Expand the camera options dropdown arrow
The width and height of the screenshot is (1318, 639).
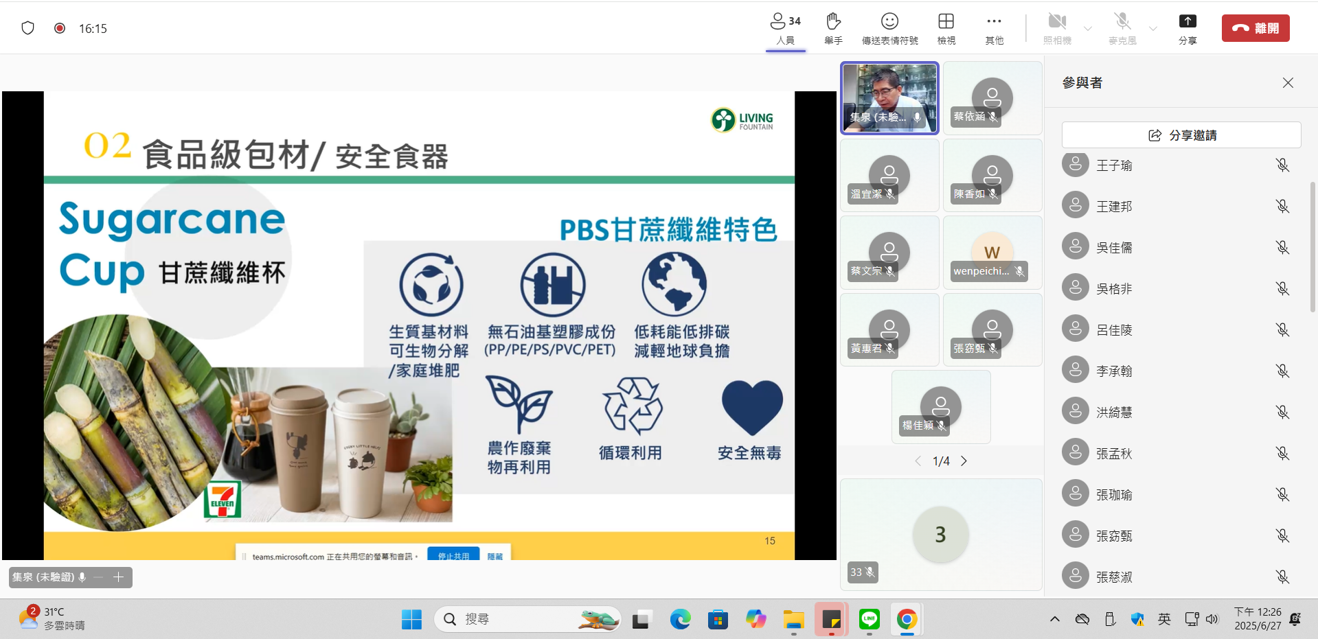1088,29
